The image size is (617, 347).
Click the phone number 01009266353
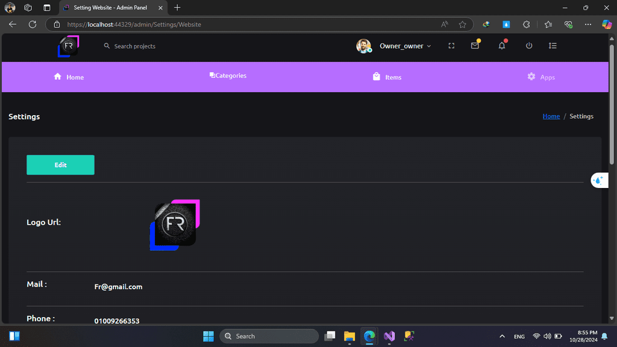117,321
